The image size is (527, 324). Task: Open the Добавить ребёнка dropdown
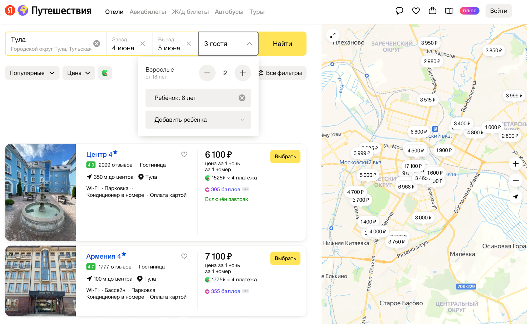198,120
